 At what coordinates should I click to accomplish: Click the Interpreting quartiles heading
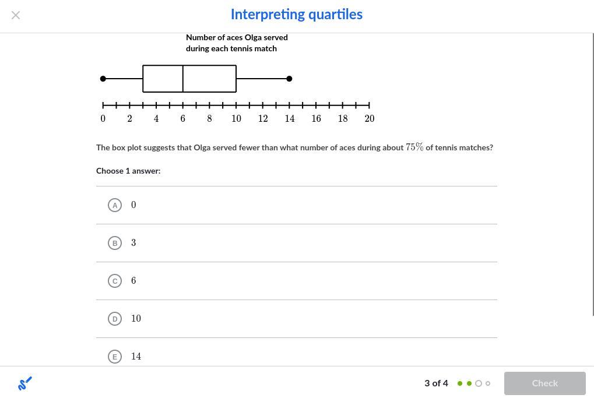tap(296, 15)
